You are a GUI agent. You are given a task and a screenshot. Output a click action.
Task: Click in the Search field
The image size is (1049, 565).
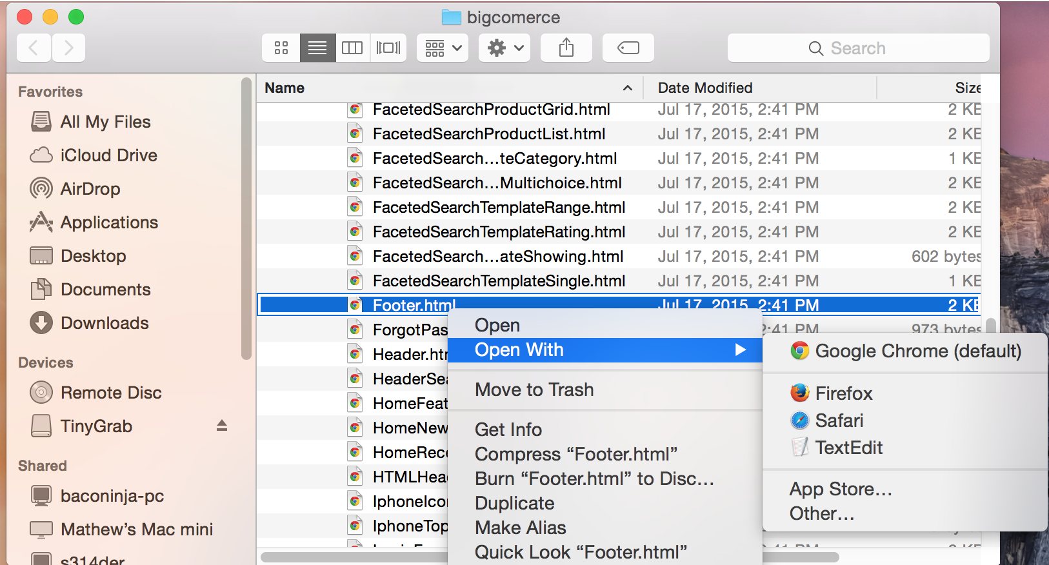point(858,48)
